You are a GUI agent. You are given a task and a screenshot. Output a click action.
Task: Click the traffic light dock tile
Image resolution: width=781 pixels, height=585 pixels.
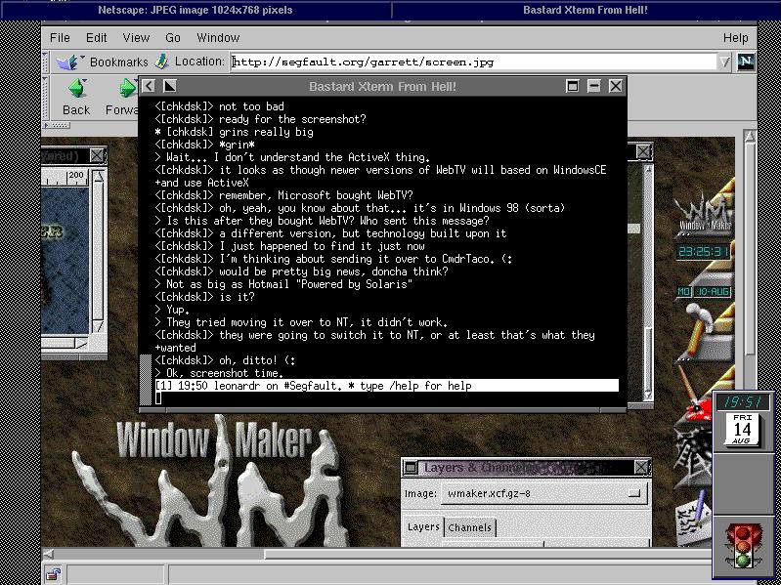(x=742, y=546)
